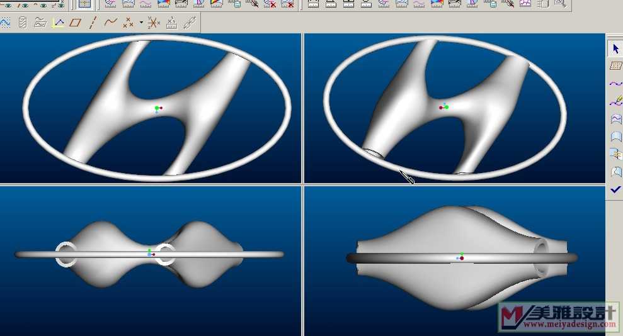Open first rainbow shaded analysis icon in left toolbar
The width and height of the screenshot is (623, 336).
click(163, 4)
